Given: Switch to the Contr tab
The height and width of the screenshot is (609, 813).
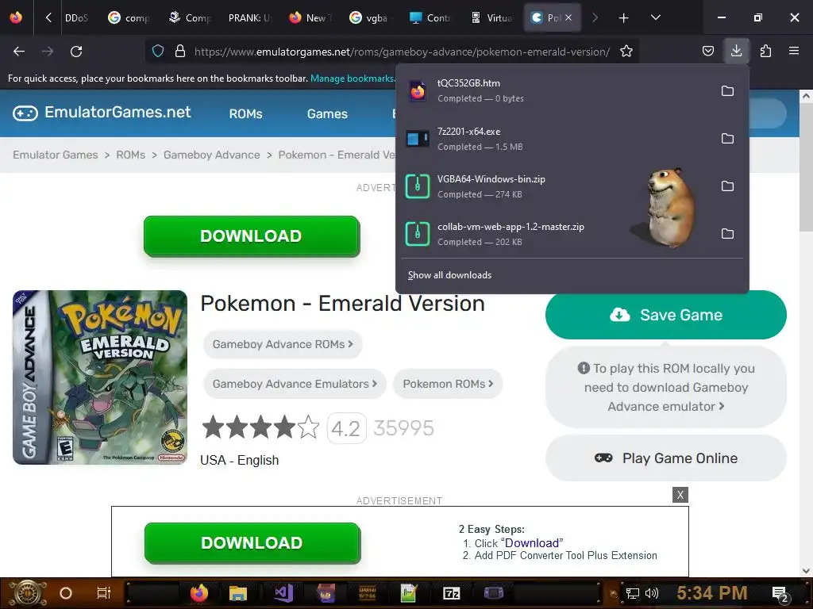Looking at the screenshot, I should pos(431,18).
